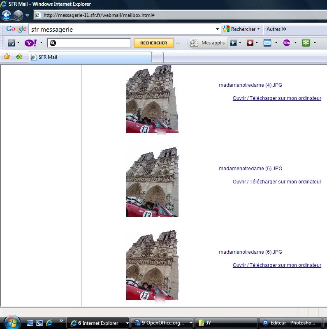Click the Google toolbar logo
Image resolution: width=327 pixels, height=329 pixels.
pyautogui.click(x=16, y=29)
